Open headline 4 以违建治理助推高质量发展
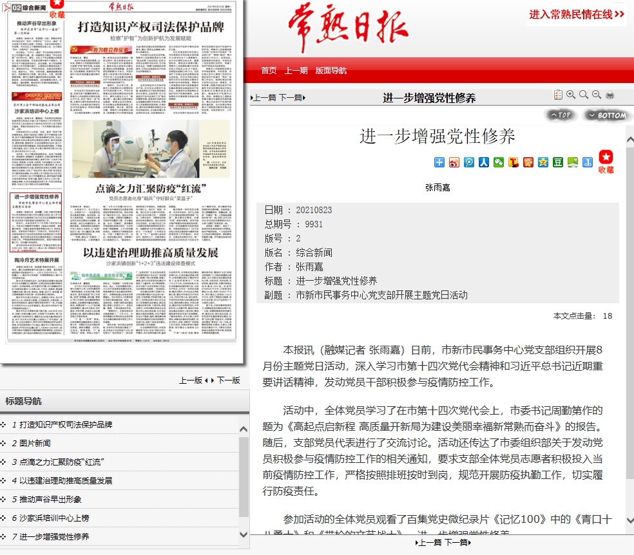This screenshot has height=555, width=634. [66, 481]
